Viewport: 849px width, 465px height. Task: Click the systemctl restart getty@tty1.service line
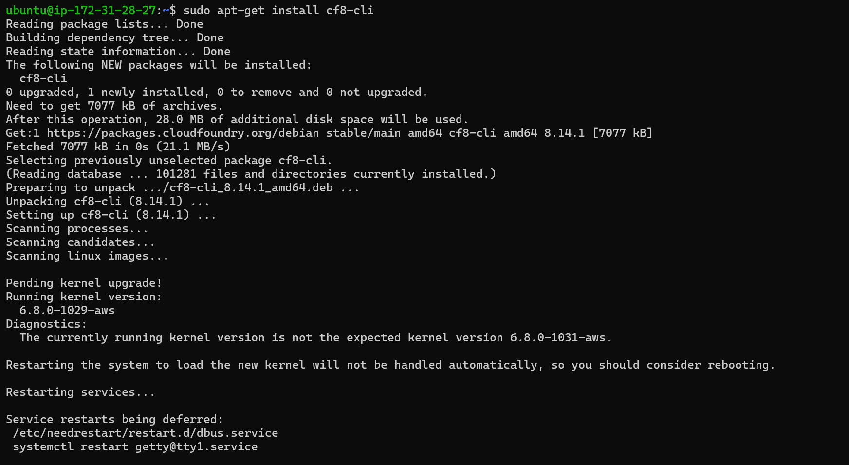coord(135,446)
